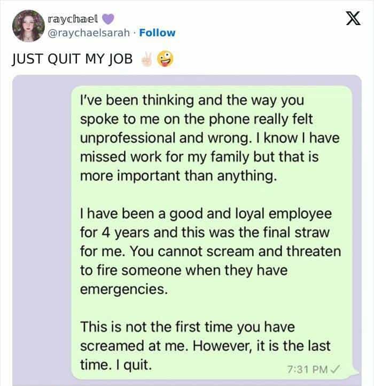Click the JUST QUIT MY JOB text

[x=72, y=59]
